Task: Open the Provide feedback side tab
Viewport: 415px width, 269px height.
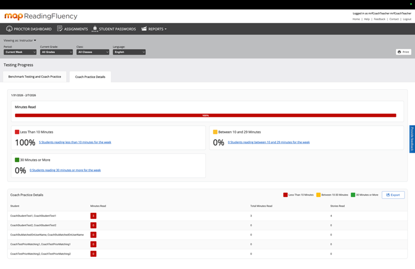Action: point(412,139)
